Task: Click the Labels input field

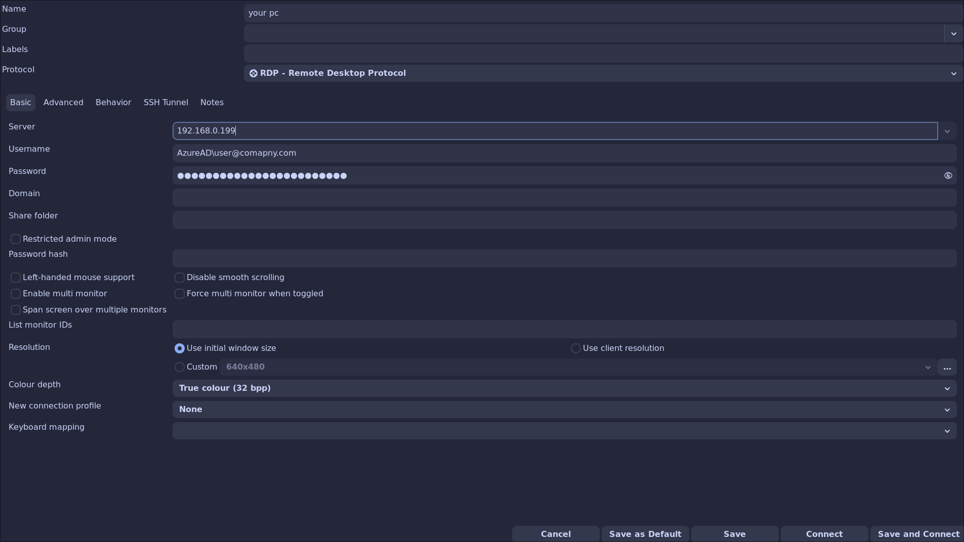Action: click(x=603, y=54)
